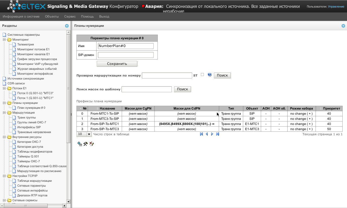This screenshot has width=347, height=208.
Task: Click the E1-MTC3 object cell
Action: pos(252,129)
